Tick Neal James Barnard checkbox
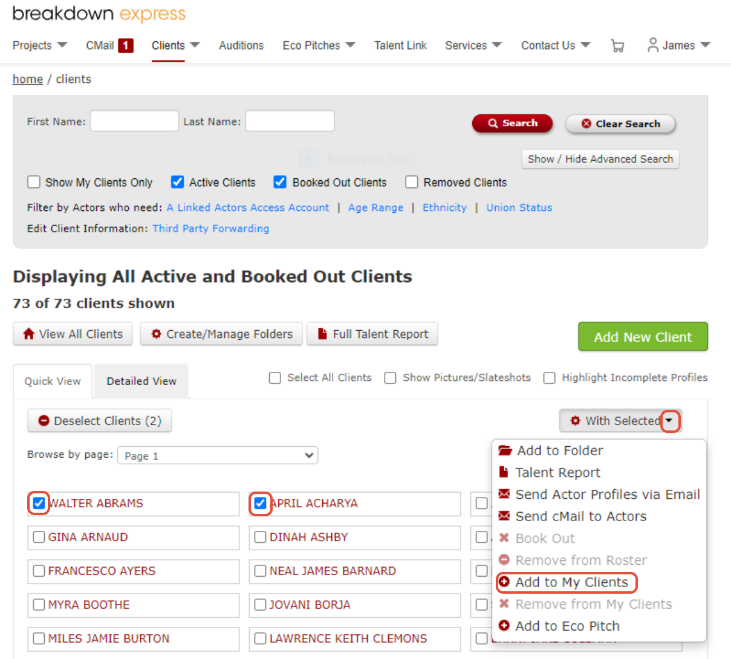This screenshot has height=659, width=731. (261, 571)
